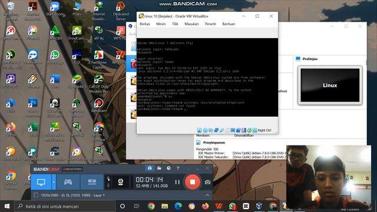Select the FastStone Capture desktop shortcut
This screenshot has width=377, height=212.
98,59
